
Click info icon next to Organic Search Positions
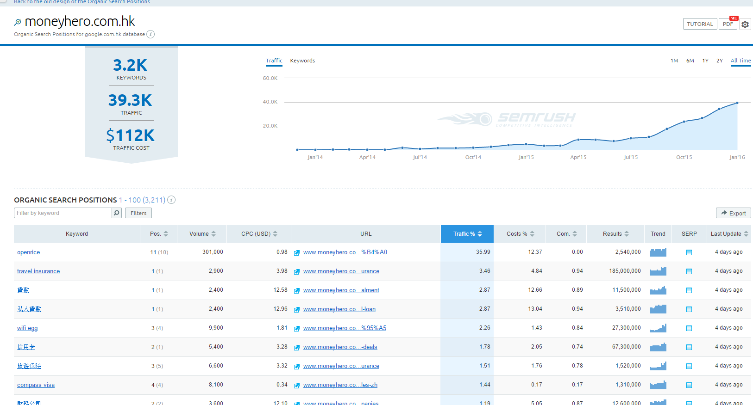[x=171, y=200]
